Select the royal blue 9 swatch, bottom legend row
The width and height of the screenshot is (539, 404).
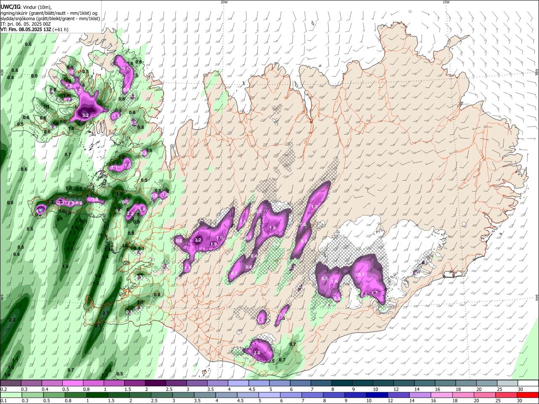coord(356,395)
